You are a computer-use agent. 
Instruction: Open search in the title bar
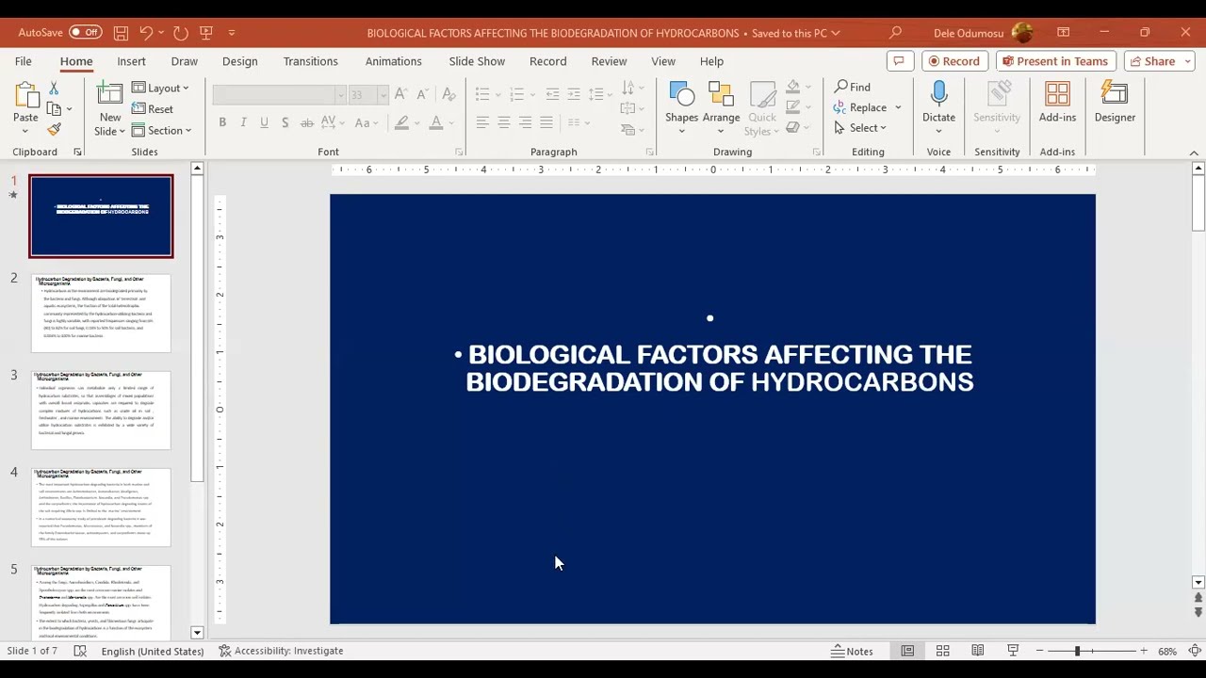pyautogui.click(x=895, y=33)
